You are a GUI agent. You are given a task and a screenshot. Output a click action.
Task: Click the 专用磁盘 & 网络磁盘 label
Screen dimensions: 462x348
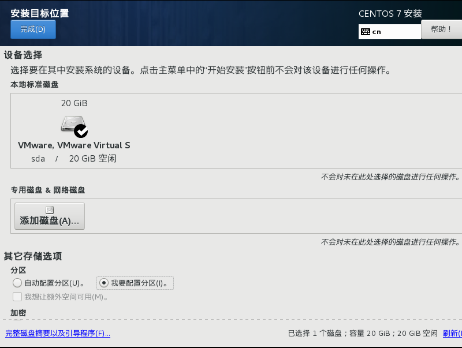tap(48, 190)
